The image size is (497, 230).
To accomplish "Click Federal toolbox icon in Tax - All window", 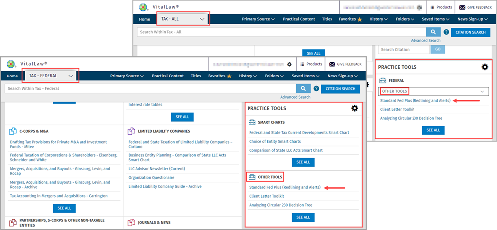I will tap(383, 81).
